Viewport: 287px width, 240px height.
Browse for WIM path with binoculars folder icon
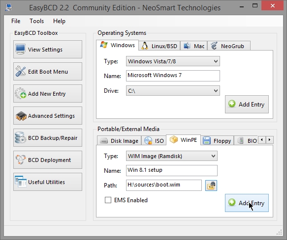pos(211,186)
